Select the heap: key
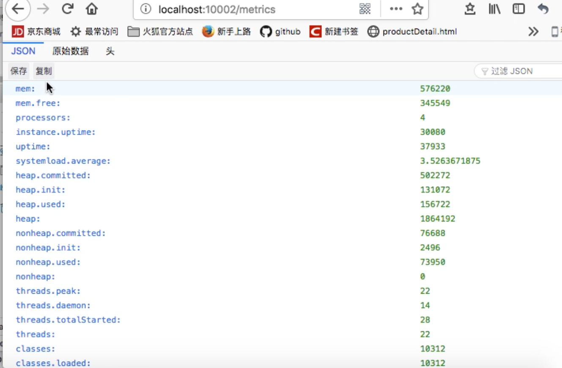This screenshot has width=562, height=368. 28,219
